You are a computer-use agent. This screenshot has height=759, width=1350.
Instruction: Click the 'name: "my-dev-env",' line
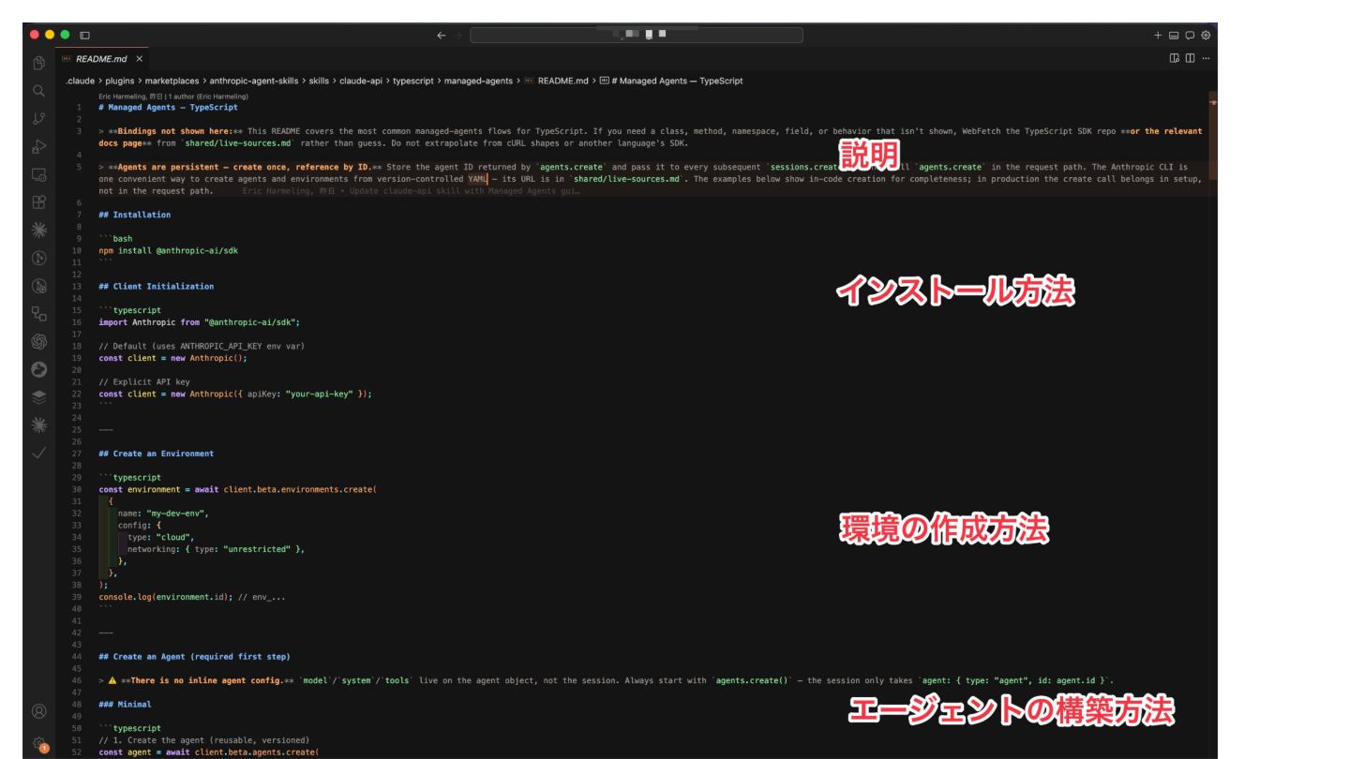coord(164,513)
